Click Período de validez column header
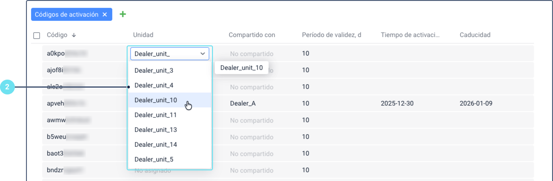 [332, 35]
